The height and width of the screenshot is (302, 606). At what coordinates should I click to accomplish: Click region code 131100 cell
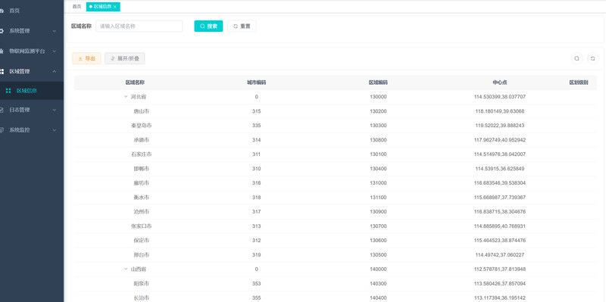click(378, 198)
